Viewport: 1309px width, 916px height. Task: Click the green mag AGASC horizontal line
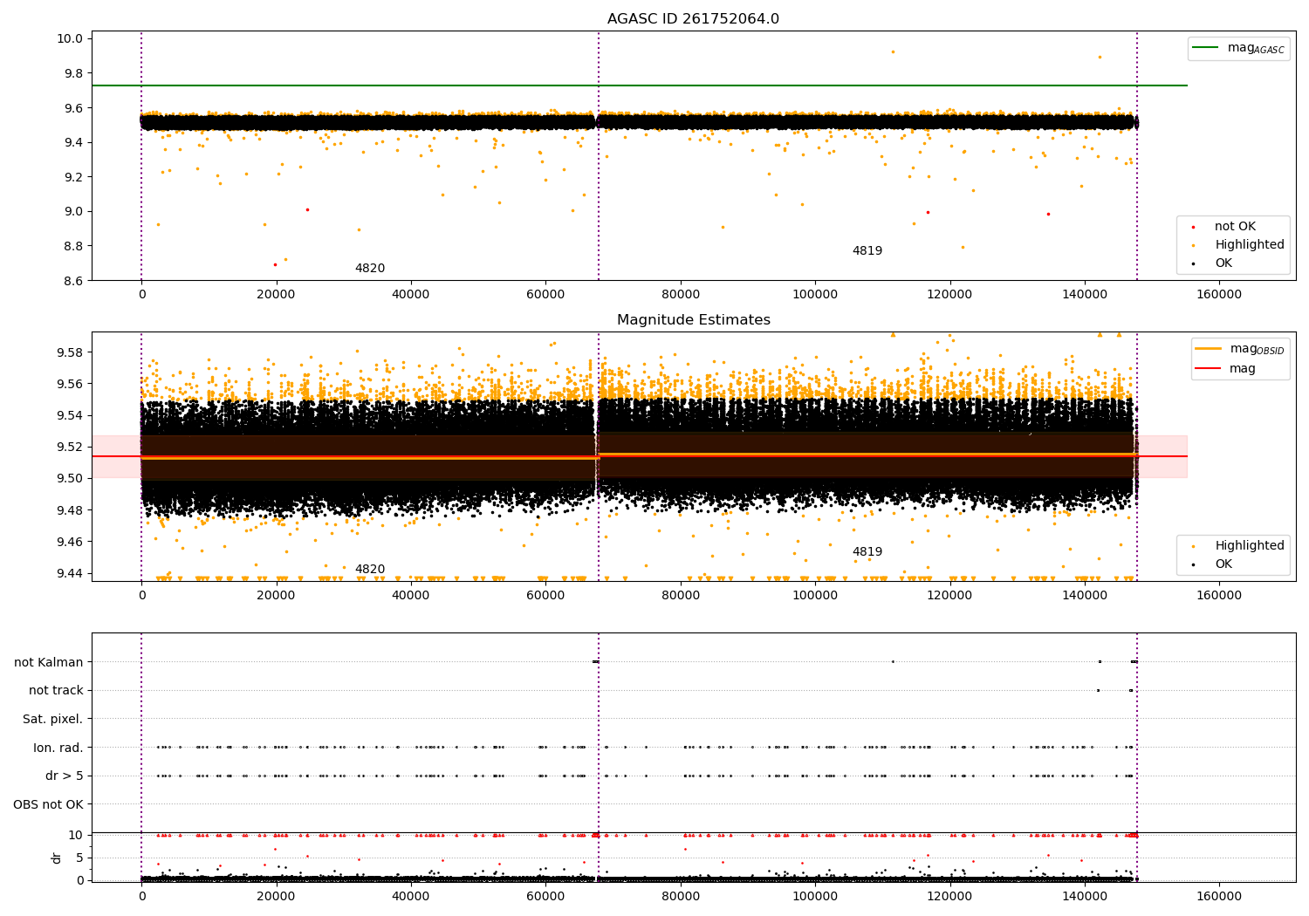tap(640, 85)
